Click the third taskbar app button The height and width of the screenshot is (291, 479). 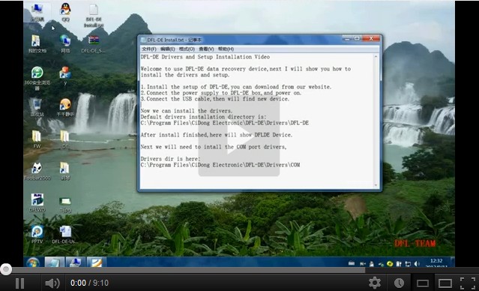pyautogui.click(x=97, y=262)
